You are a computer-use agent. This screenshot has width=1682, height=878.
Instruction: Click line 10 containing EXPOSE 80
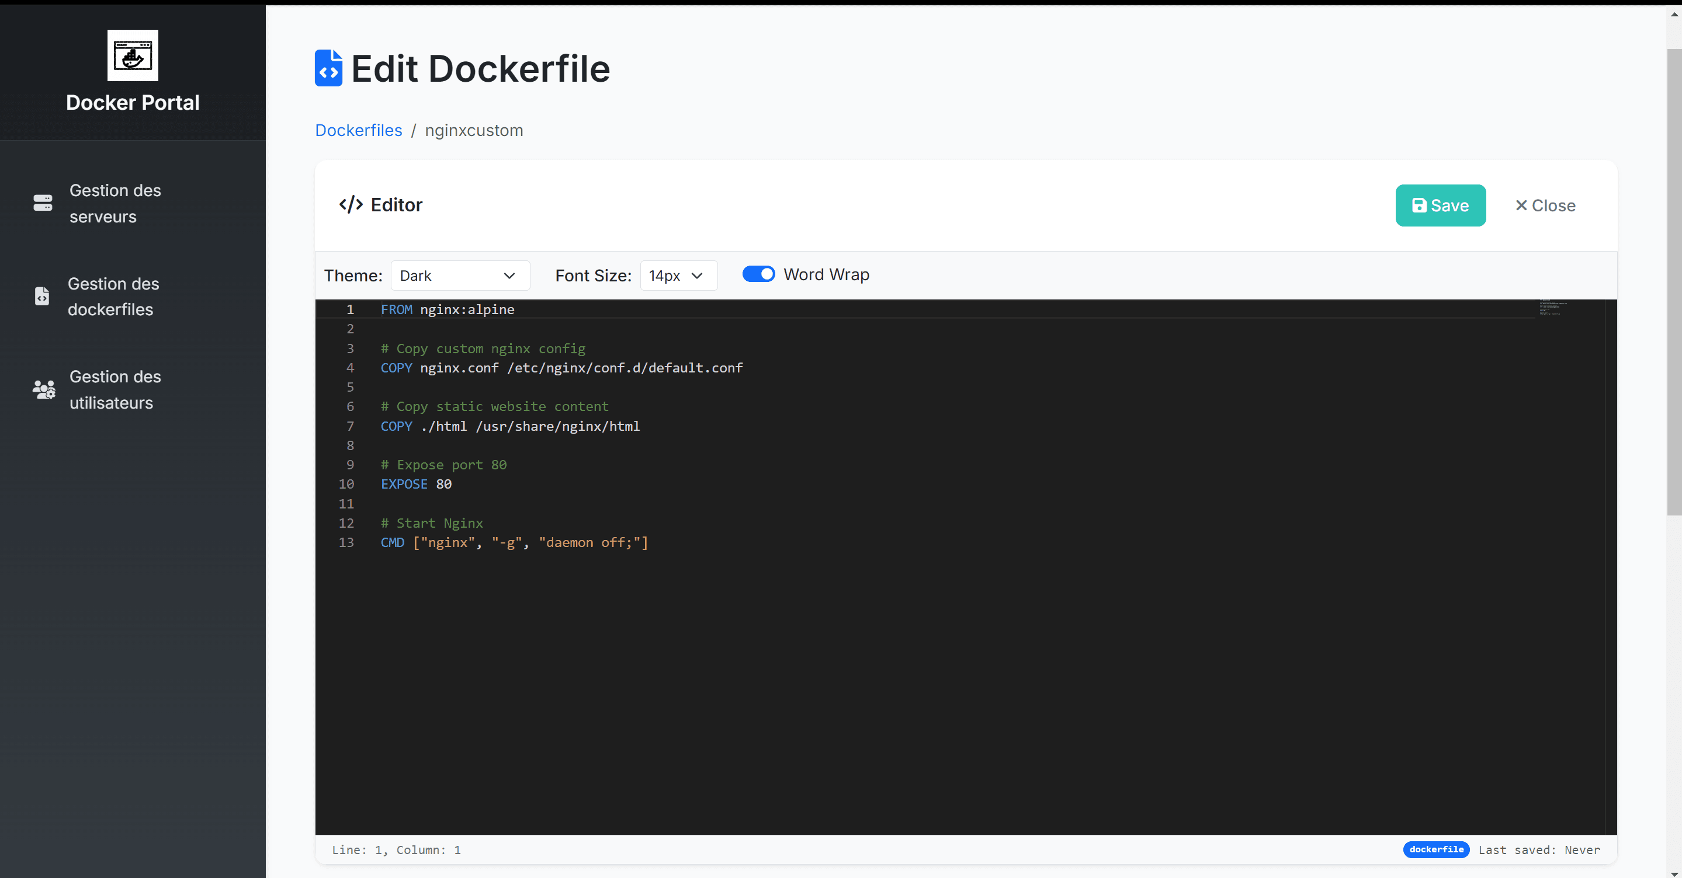click(x=416, y=484)
